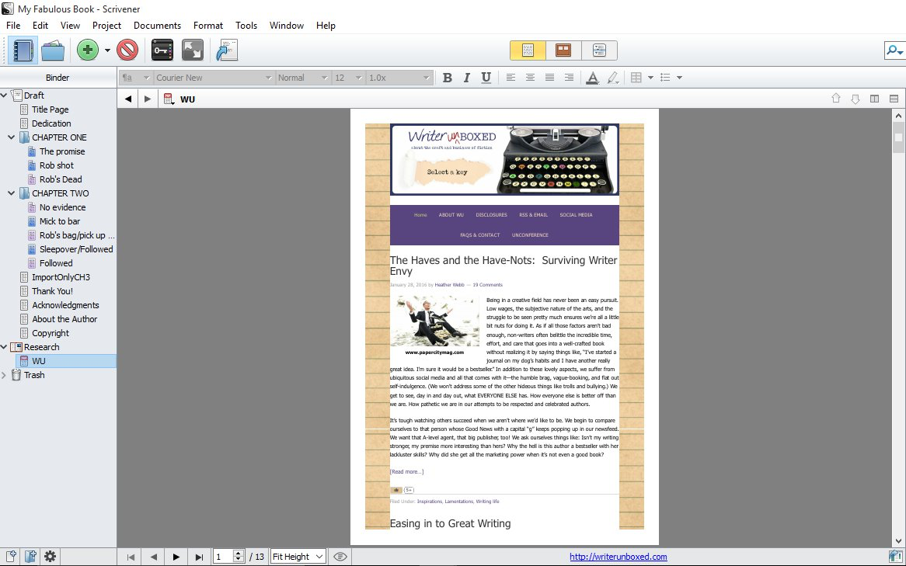Open the Fit Height zoom dropdown

point(298,557)
